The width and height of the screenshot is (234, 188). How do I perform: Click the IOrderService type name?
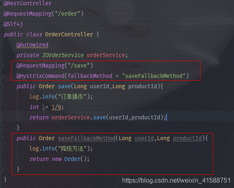pyautogui.click(x=63, y=55)
